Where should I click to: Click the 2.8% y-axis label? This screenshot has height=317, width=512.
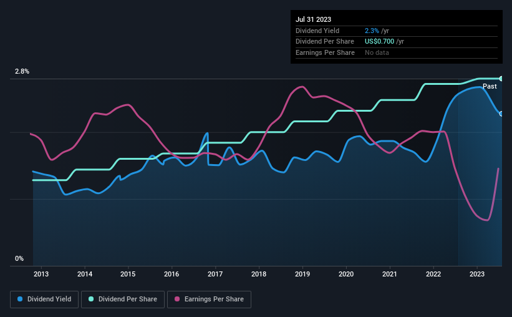(x=22, y=72)
